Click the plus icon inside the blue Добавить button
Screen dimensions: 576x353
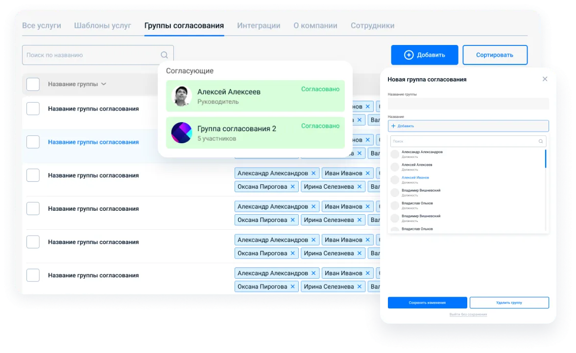[x=408, y=55]
